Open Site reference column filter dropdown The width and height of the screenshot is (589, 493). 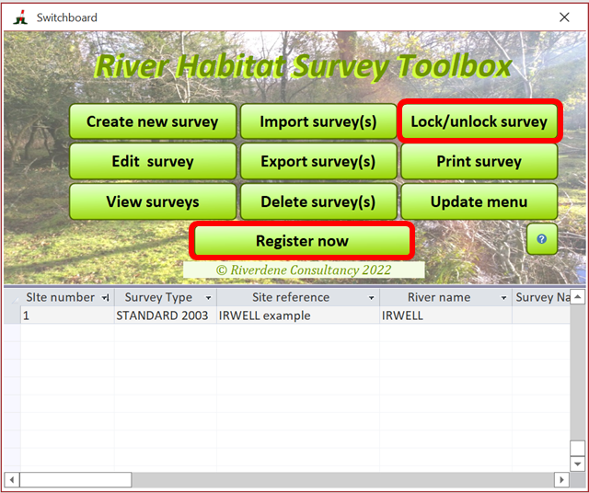tap(371, 298)
